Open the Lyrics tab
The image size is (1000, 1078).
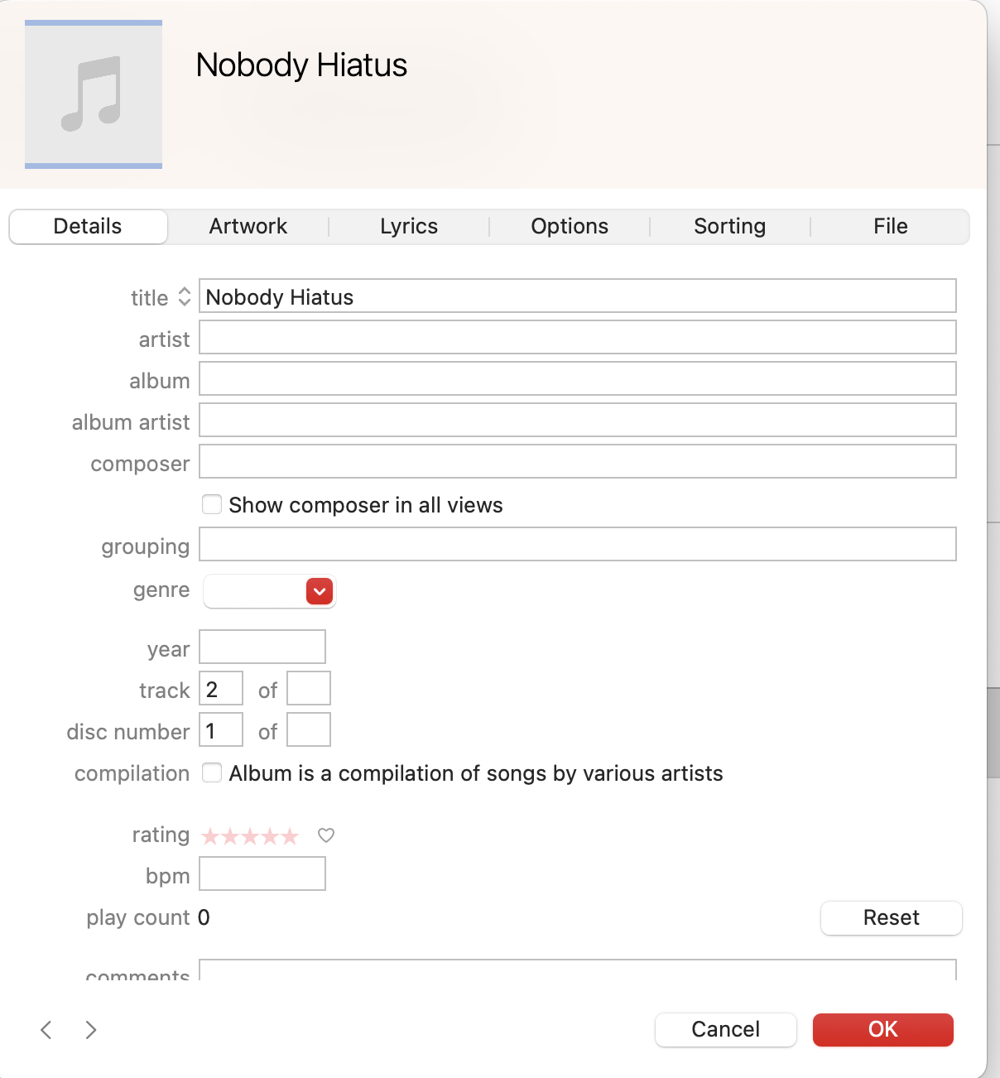click(408, 226)
